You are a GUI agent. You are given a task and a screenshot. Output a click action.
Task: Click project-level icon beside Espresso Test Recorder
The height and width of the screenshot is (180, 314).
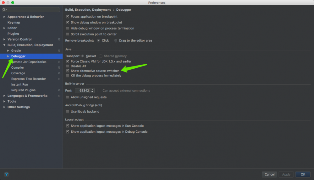click(59, 79)
